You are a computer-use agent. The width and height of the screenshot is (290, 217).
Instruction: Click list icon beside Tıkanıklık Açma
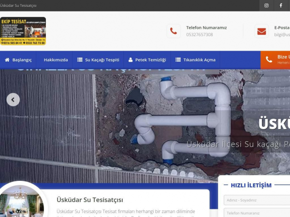click(x=178, y=60)
